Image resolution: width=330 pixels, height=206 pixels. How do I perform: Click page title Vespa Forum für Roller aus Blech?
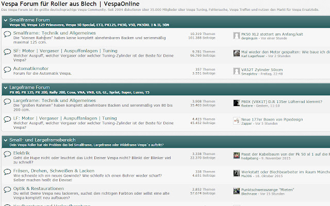(70, 4)
